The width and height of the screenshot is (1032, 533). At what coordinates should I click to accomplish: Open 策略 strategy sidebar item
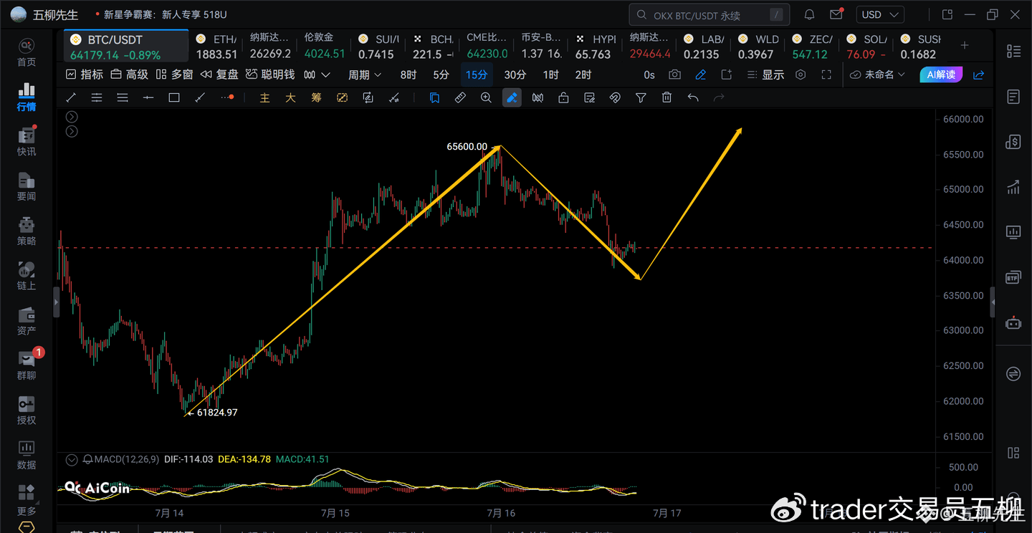[27, 231]
